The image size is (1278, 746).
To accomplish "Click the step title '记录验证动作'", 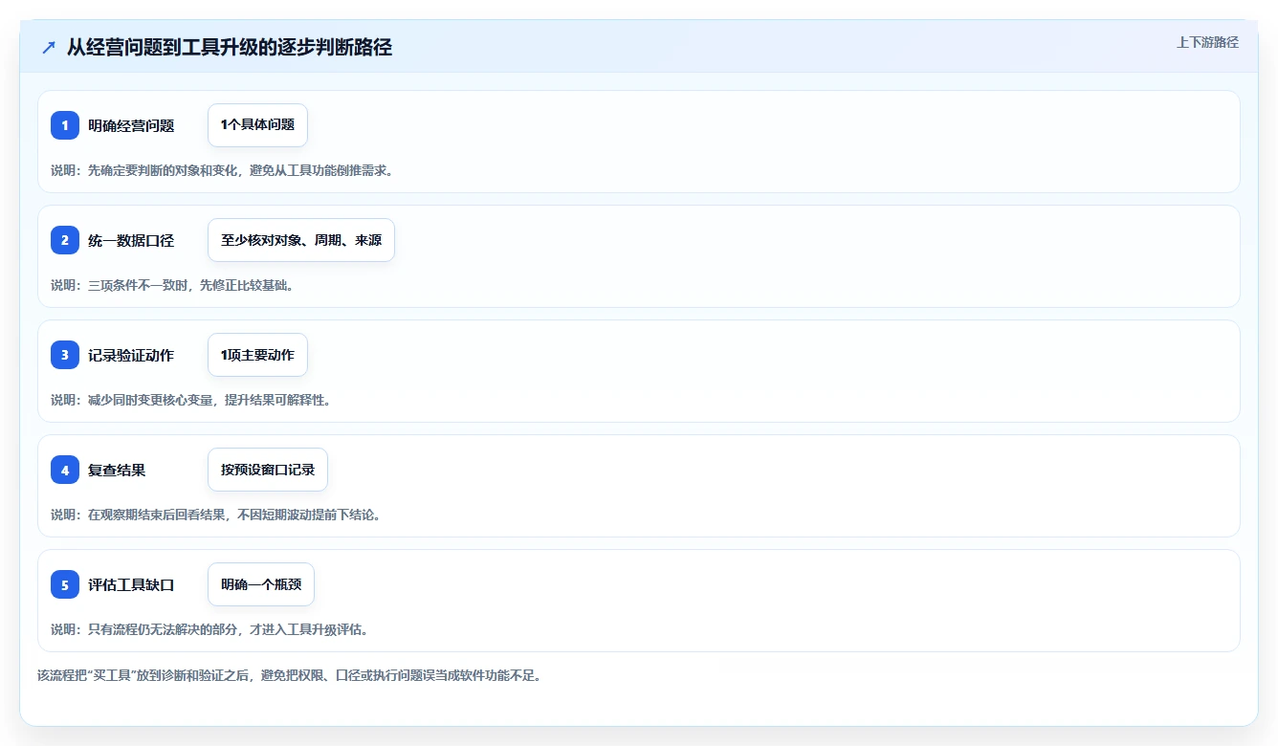I will [x=131, y=355].
